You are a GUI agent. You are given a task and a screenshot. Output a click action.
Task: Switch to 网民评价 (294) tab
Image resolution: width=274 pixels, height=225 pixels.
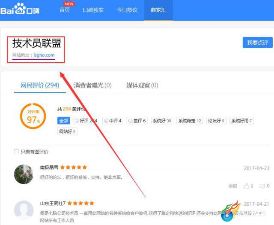tap(40, 85)
